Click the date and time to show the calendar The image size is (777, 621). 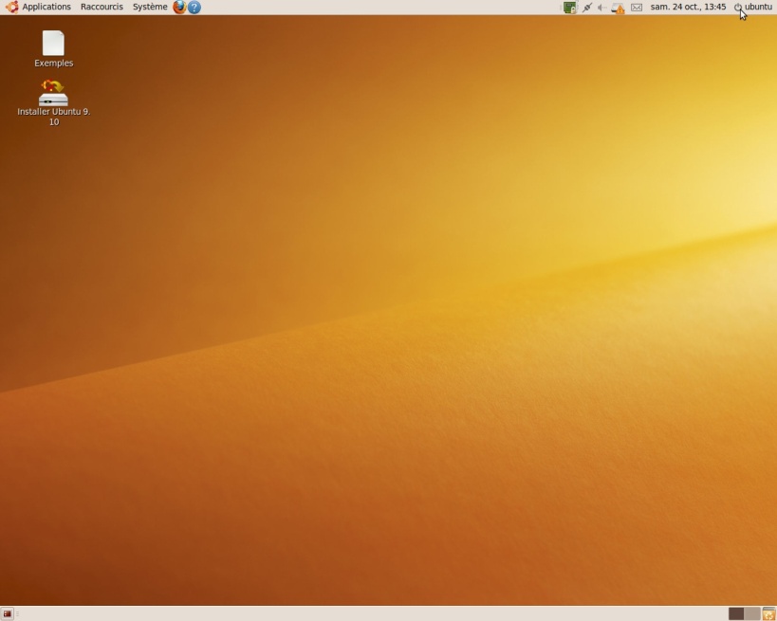pyautogui.click(x=688, y=7)
